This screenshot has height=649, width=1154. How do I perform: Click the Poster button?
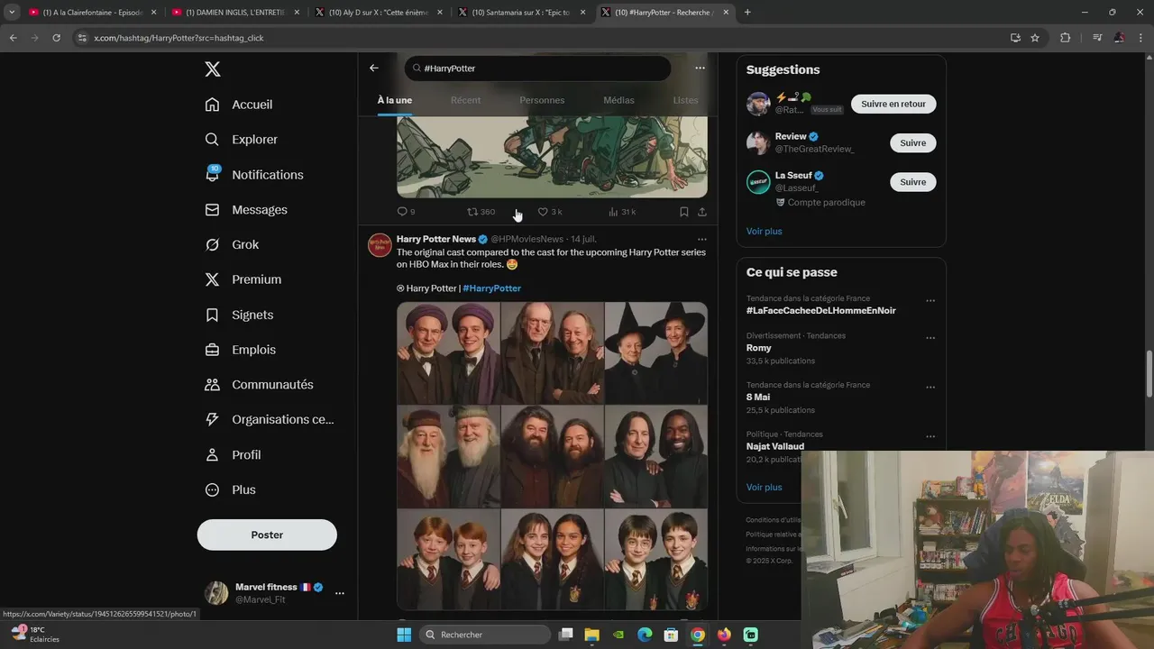267,535
